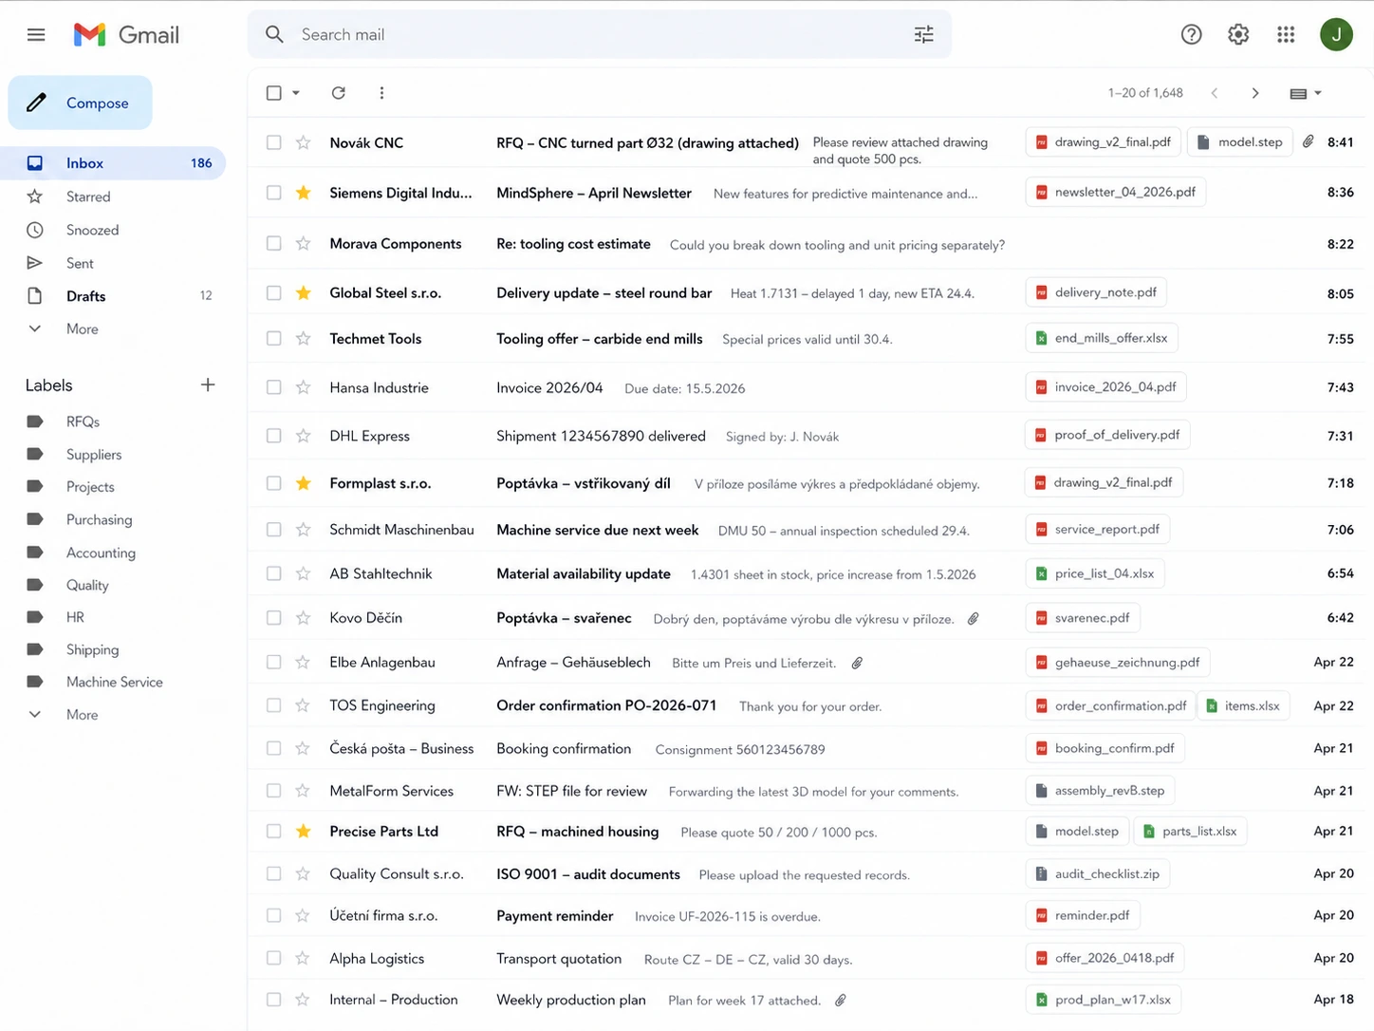
Task: Select the AB Stahltechnik email checkbox
Action: (274, 573)
